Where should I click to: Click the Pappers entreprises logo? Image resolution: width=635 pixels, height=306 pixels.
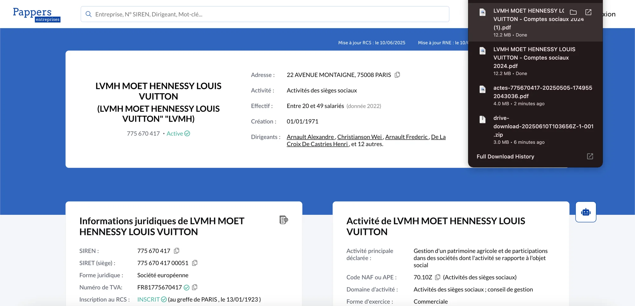click(x=37, y=15)
